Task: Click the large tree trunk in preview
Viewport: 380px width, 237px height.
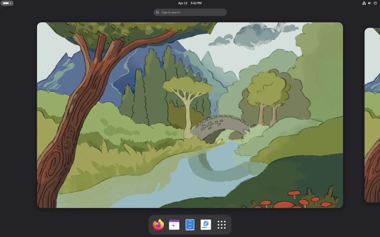Action: pos(76,123)
